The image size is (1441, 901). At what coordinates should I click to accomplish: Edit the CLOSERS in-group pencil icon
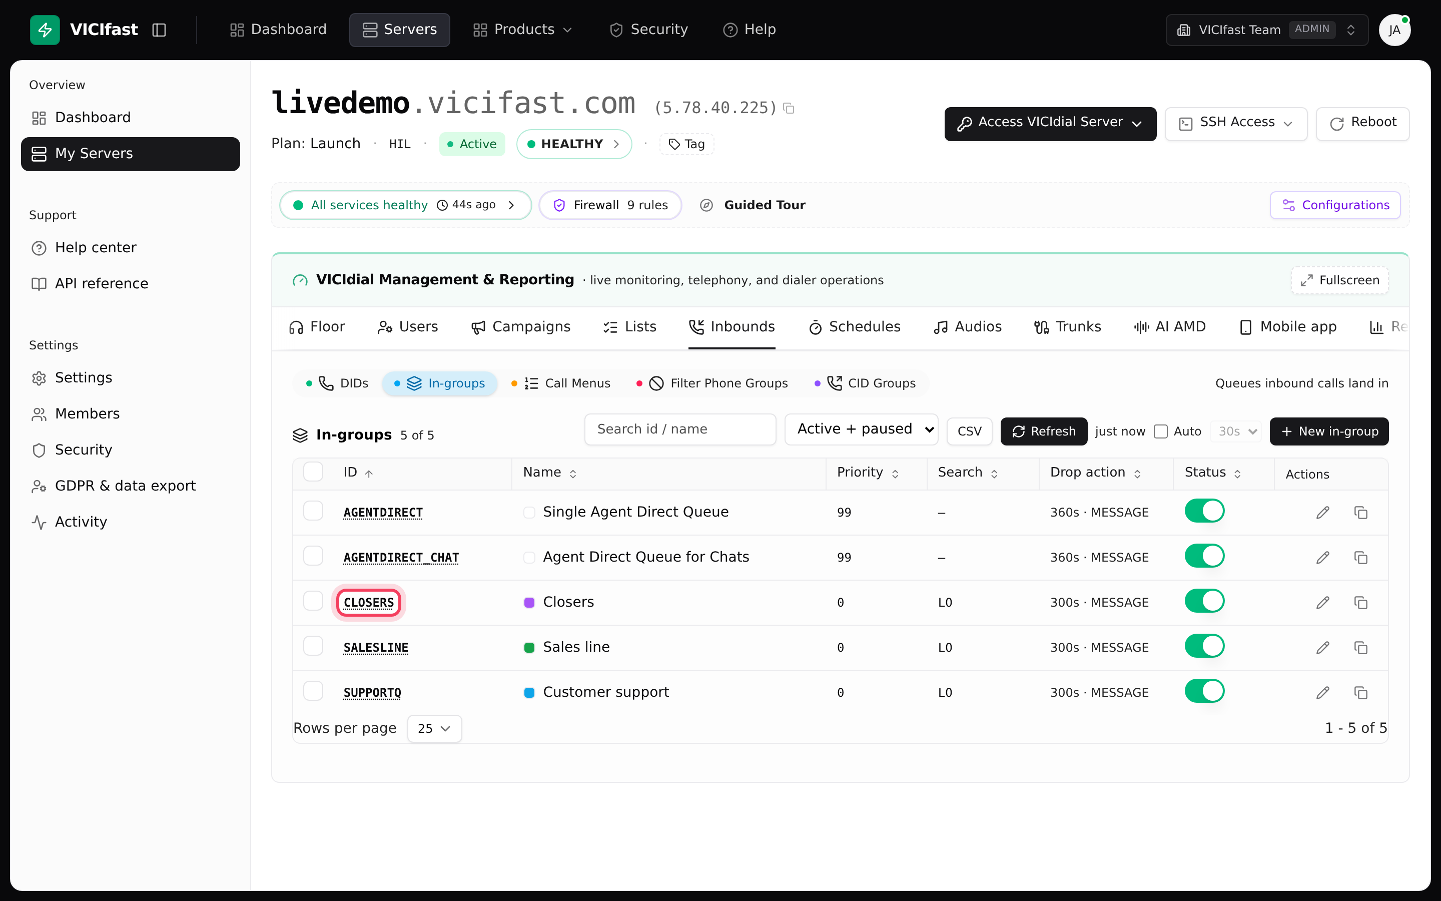click(1322, 603)
